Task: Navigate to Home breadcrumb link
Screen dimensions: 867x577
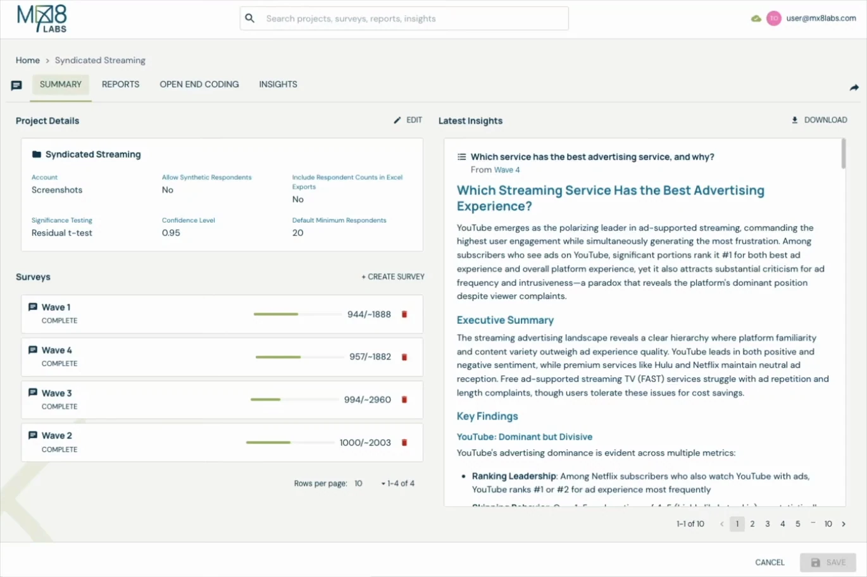Action: coord(28,61)
